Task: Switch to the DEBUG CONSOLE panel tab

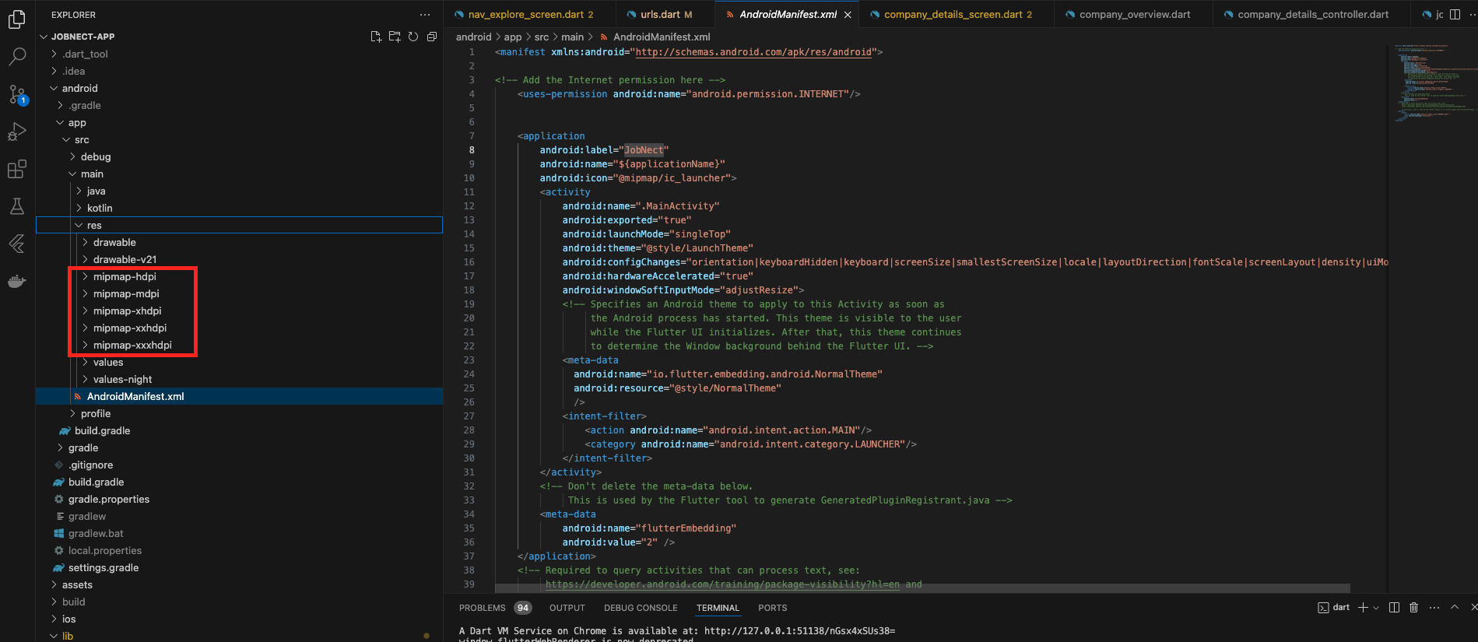Action: 641,608
